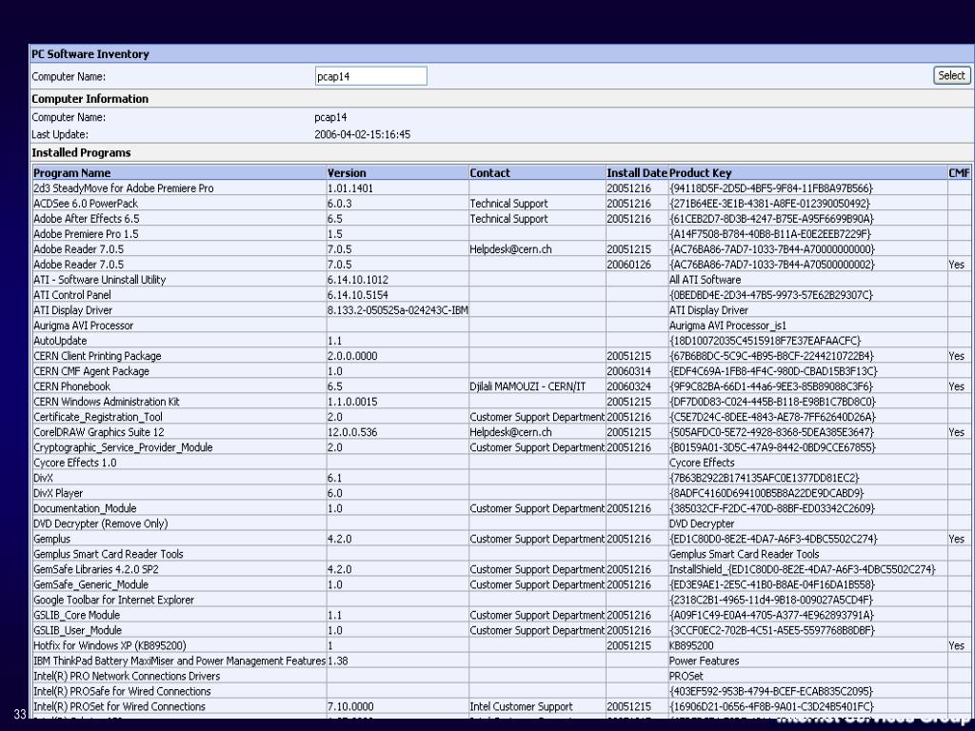Click the Yes CMF value for CERN Phonebook
This screenshot has width=975, height=731.
[x=956, y=386]
